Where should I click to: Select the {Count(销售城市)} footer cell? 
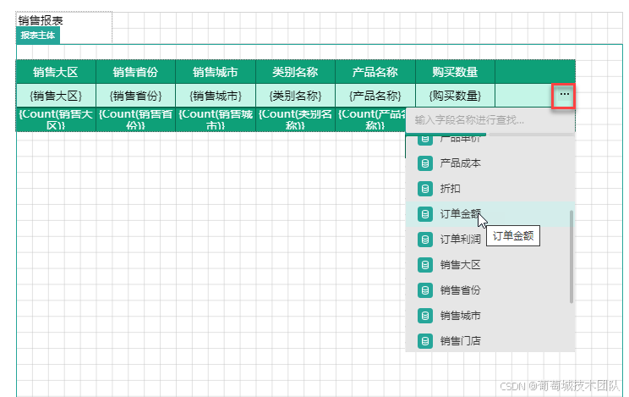[x=216, y=119]
